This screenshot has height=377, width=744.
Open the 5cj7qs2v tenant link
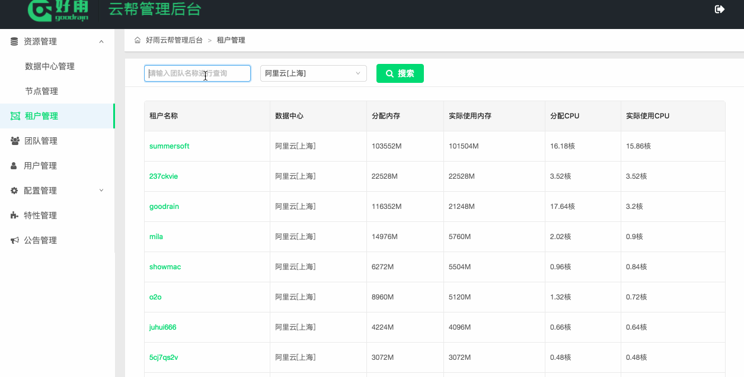(164, 357)
